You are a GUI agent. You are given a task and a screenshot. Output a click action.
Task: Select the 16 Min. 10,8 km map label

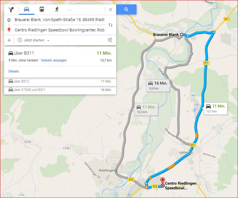tap(158, 86)
